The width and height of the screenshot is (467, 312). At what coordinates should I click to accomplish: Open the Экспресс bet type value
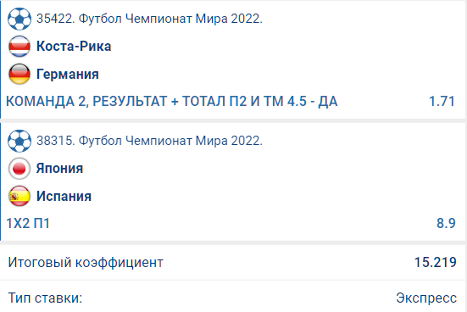(x=426, y=298)
